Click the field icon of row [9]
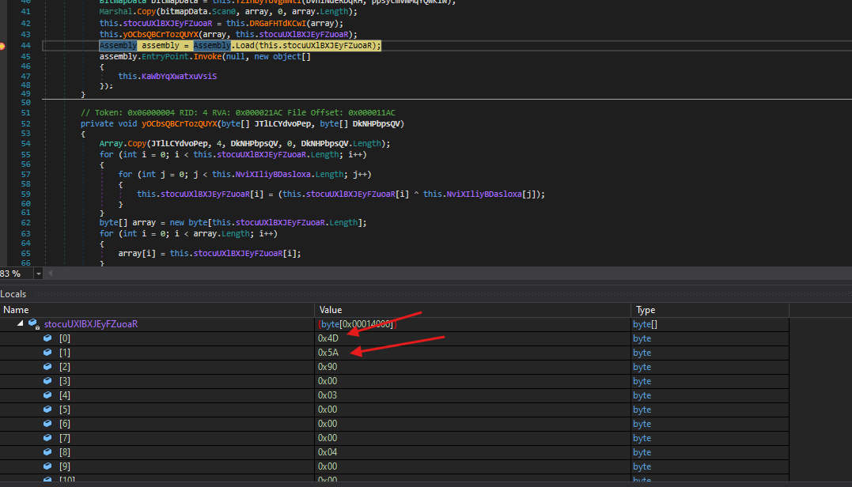The width and height of the screenshot is (852, 487). click(47, 466)
